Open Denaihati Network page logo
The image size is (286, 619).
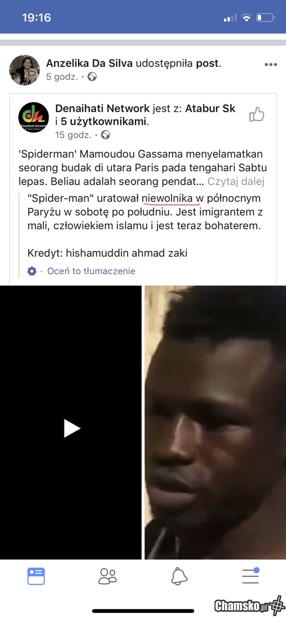33,117
